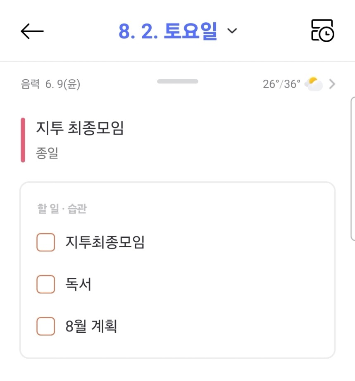Open the 독서 task label
The height and width of the screenshot is (381, 355).
[x=78, y=284]
